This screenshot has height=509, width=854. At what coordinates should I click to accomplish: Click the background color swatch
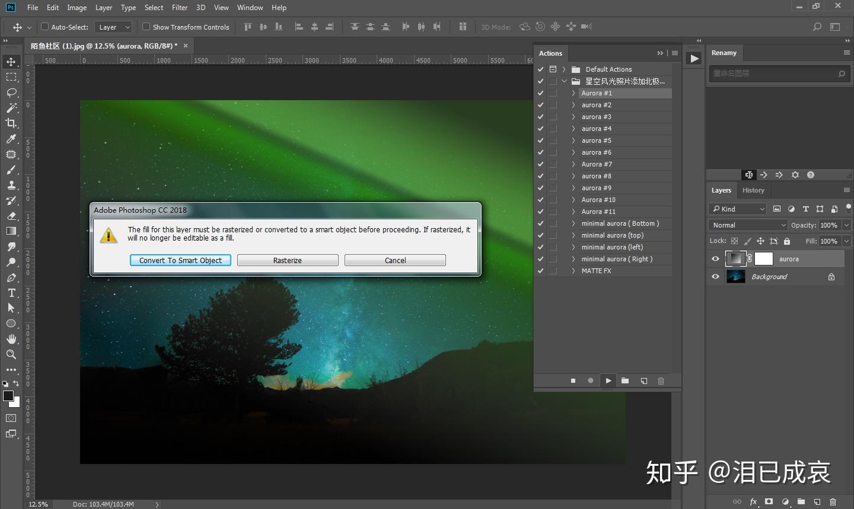pos(16,403)
